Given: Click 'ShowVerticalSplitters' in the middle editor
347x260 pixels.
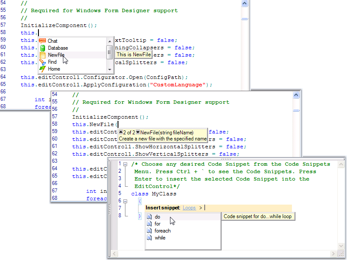Looking at the screenshot, I should pos(171,154).
